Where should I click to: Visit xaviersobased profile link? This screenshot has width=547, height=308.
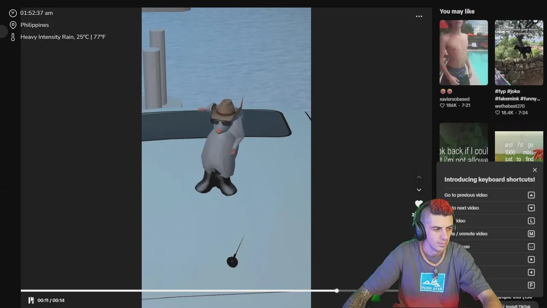454,99
